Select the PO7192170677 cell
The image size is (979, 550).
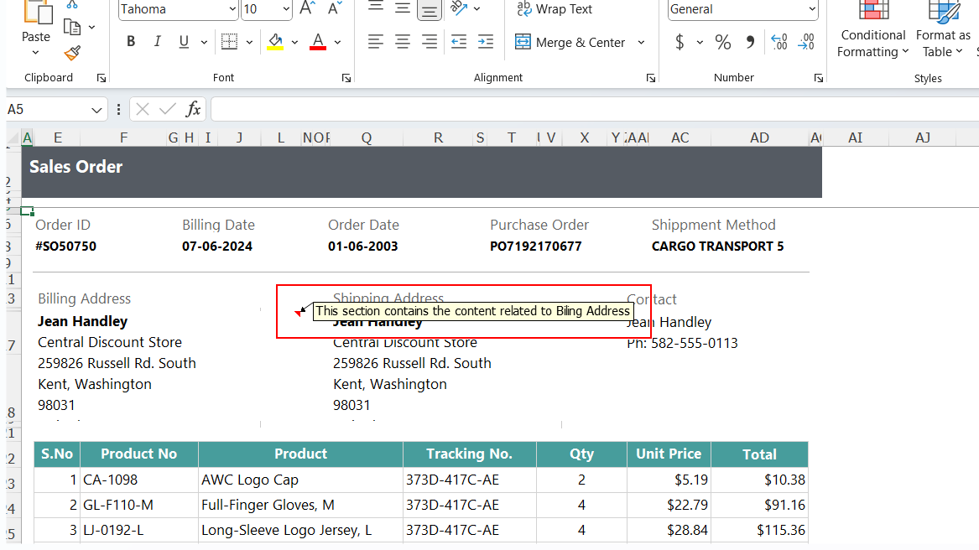point(536,246)
